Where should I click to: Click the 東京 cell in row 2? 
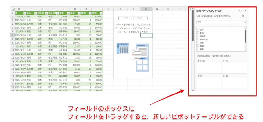31,17
